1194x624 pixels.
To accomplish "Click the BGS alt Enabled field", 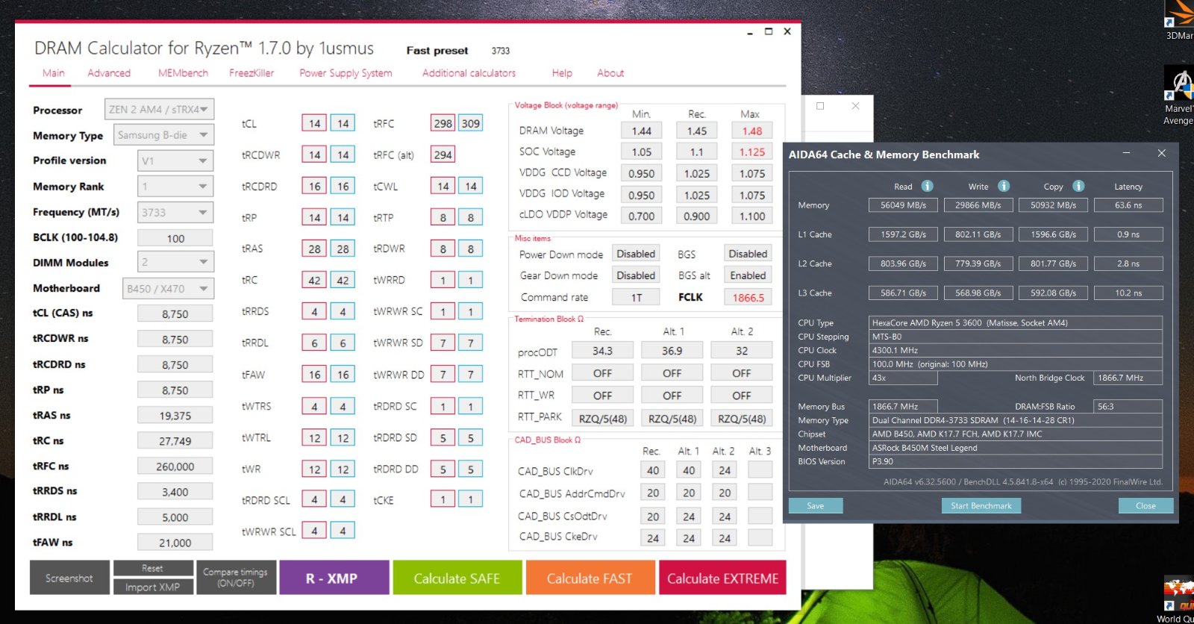I will (748, 275).
